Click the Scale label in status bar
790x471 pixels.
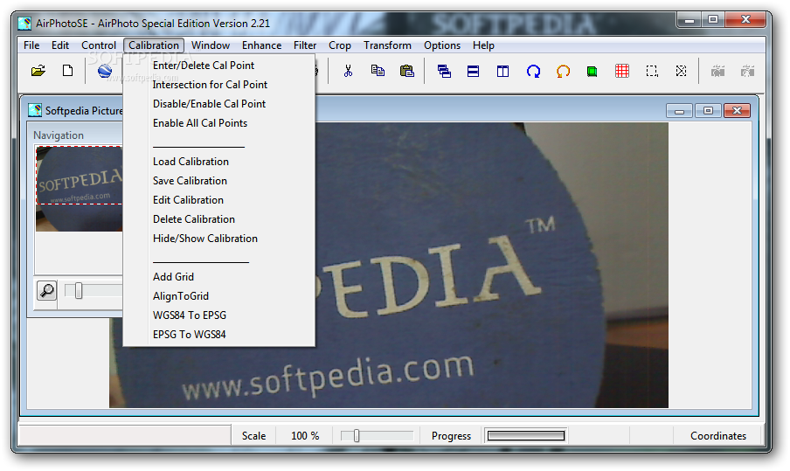pos(253,436)
